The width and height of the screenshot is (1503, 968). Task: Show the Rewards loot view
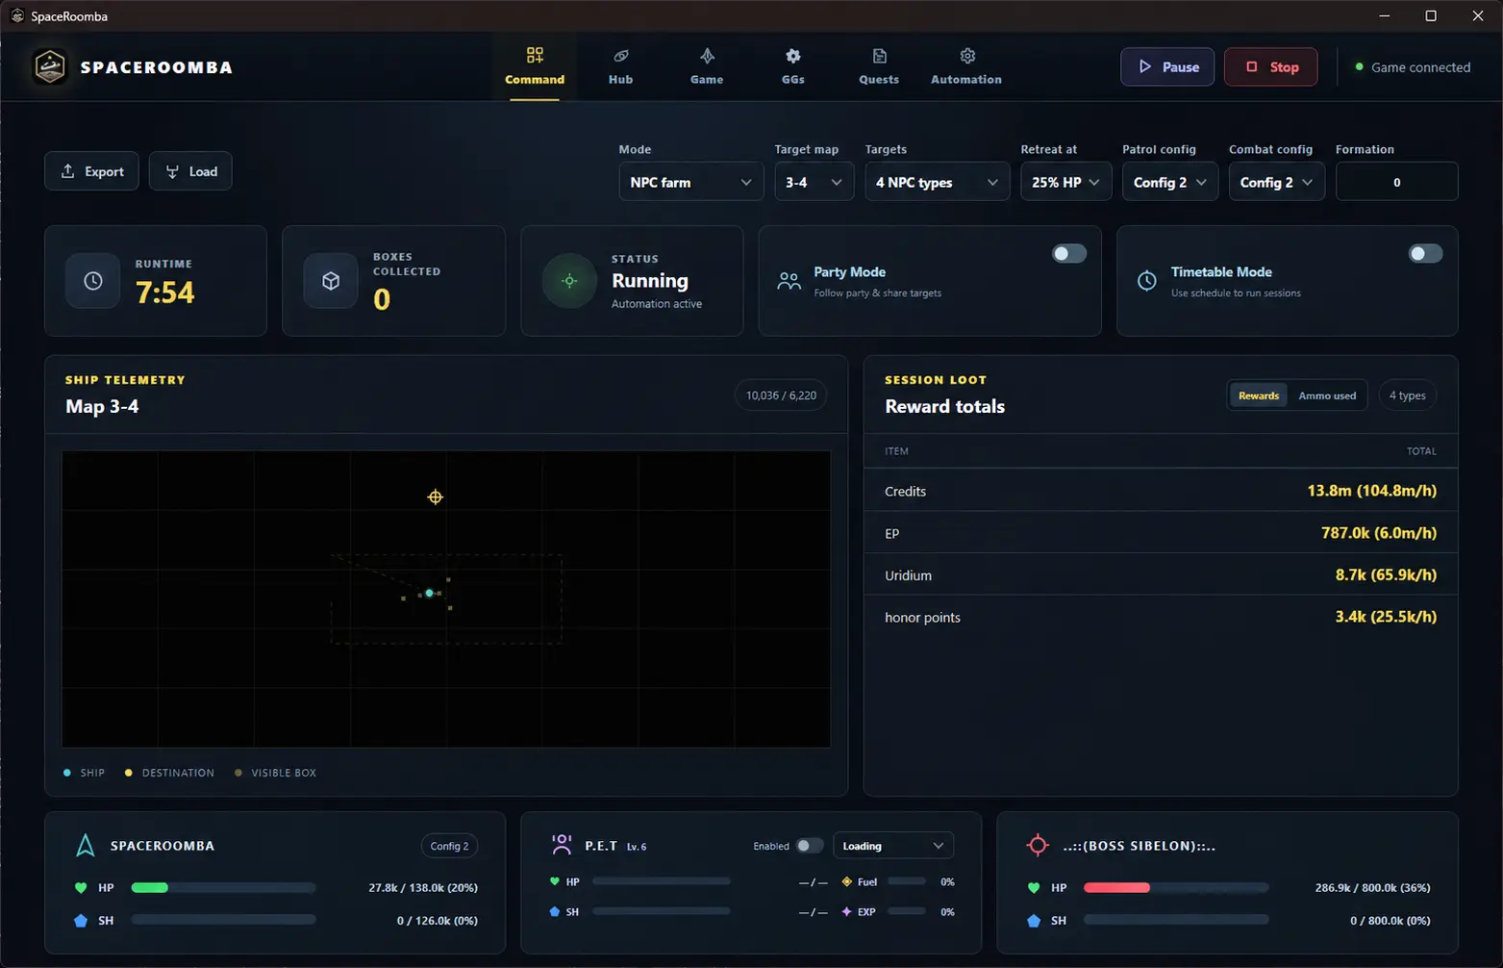1258,395
